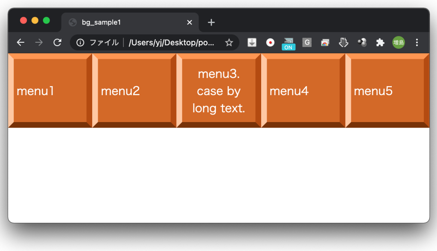Click the download tray extension icon
Image resolution: width=437 pixels, height=251 pixels.
click(x=252, y=42)
